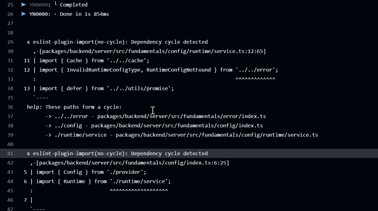Click line number 41 of the highlighted row
The image size is (378, 211).
click(x=10, y=153)
